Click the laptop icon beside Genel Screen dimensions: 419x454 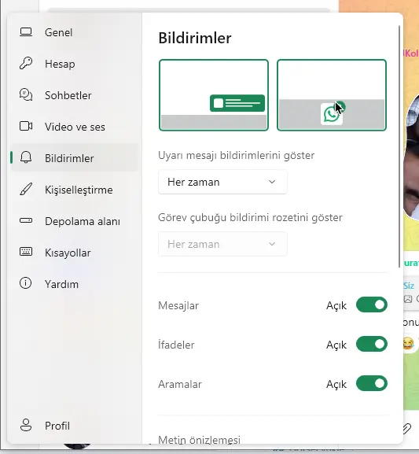tap(26, 32)
